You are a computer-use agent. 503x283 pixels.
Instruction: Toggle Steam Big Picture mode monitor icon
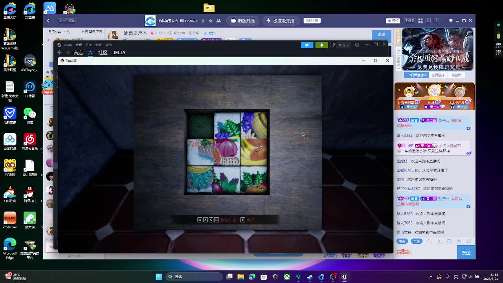(357, 45)
